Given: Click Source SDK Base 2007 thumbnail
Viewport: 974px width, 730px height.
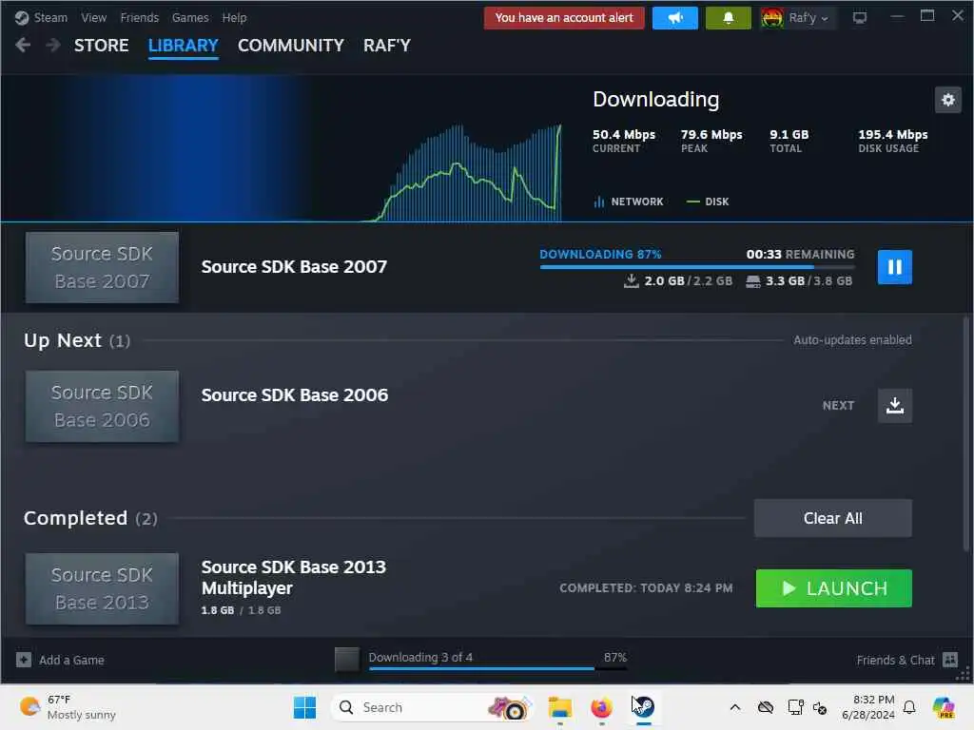Looking at the screenshot, I should click(102, 267).
